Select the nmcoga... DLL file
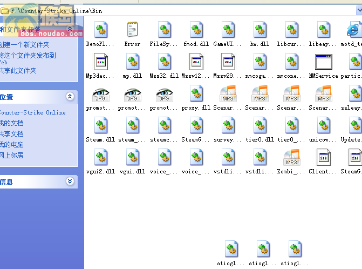Image resolution: width=362 pixels, height=269 pixels. pyautogui.click(x=259, y=62)
